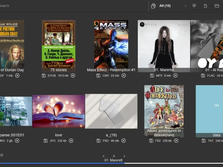Play previous track in the player
The height and width of the screenshot is (167, 223).
coord(103,156)
